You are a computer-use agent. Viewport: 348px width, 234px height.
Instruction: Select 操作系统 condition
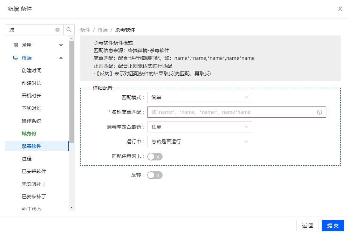click(x=32, y=121)
